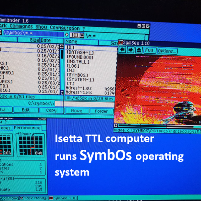This screenshot has width=201, height=201.
Task: Click scroll up arrow in left panel
Action: point(62,47)
